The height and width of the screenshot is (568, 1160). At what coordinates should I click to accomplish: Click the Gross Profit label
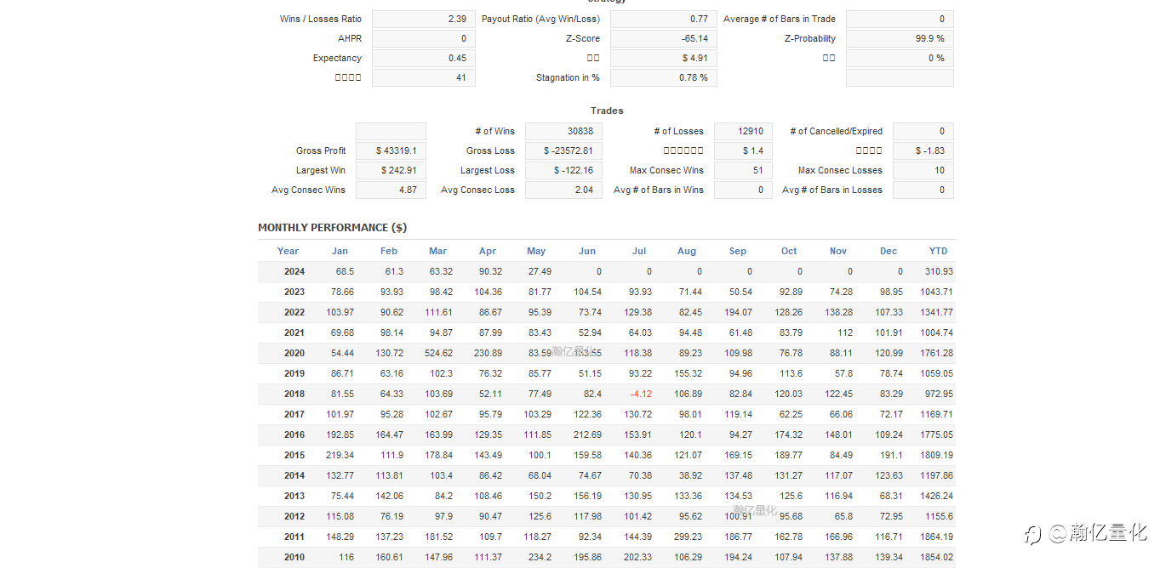pyautogui.click(x=321, y=151)
